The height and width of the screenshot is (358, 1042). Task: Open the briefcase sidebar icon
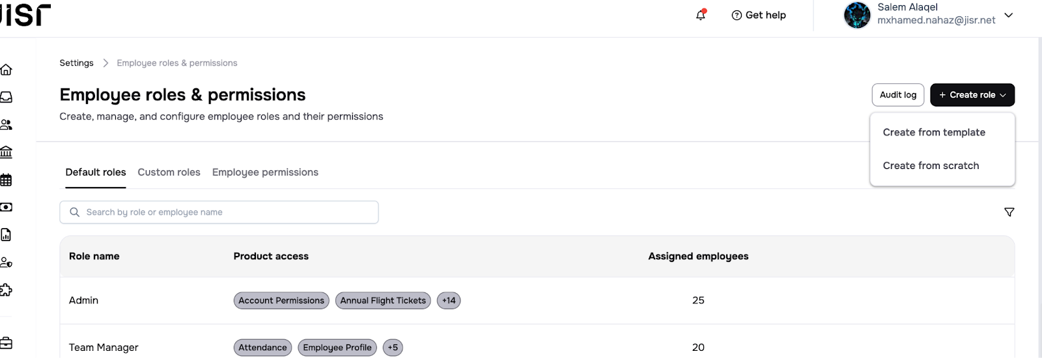coord(7,343)
